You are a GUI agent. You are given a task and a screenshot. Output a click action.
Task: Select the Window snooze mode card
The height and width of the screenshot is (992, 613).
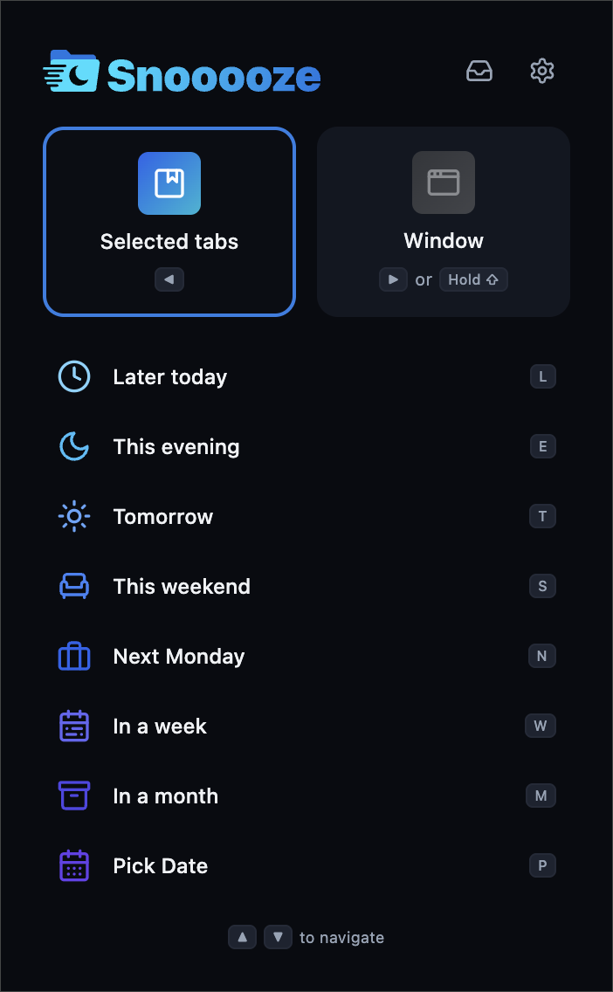click(x=443, y=221)
